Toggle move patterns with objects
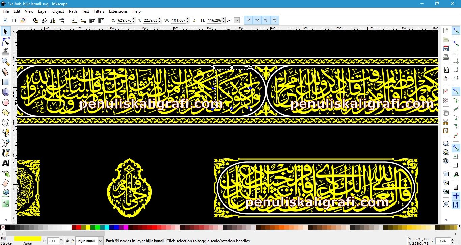The height and width of the screenshot is (245, 461). (275, 20)
